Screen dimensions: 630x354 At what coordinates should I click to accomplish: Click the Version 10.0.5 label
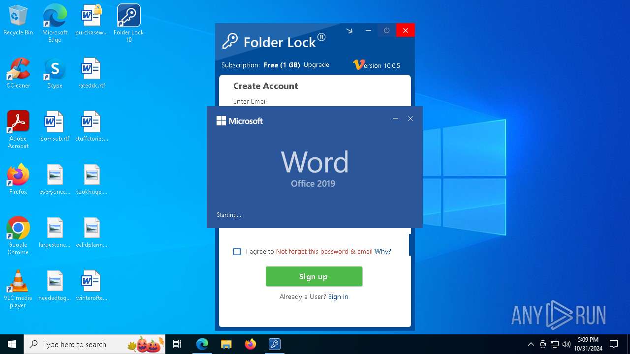point(377,65)
